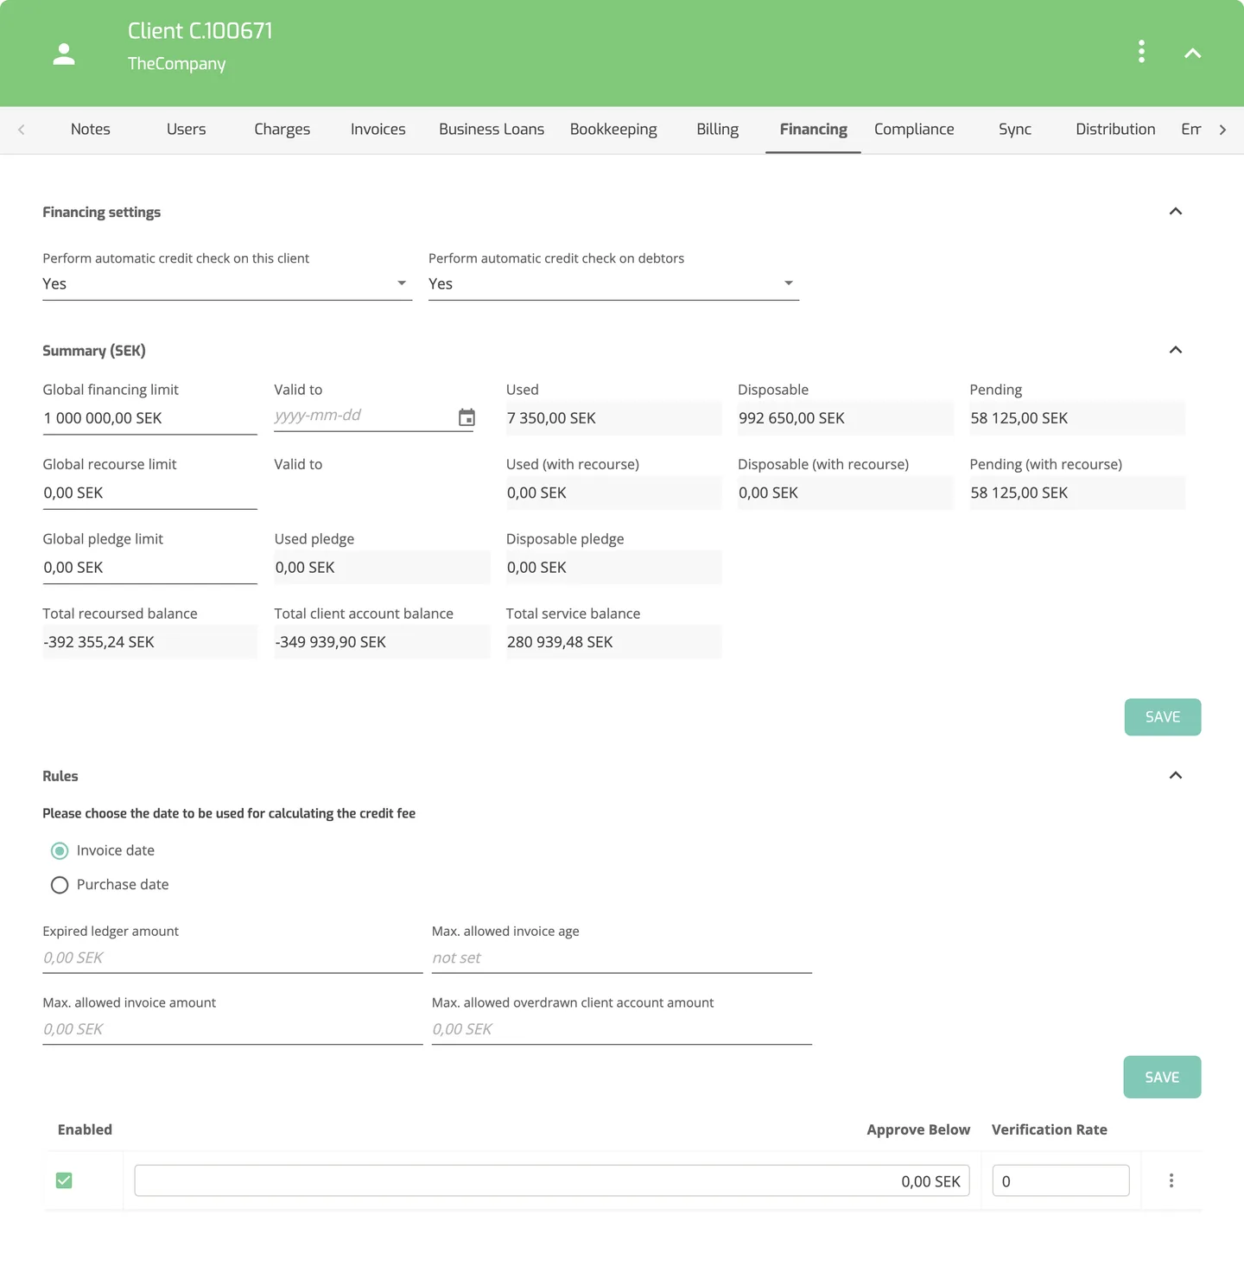Image resolution: width=1244 pixels, height=1285 pixels.
Task: Open automatic credit check on client dropdown
Action: 227,283
